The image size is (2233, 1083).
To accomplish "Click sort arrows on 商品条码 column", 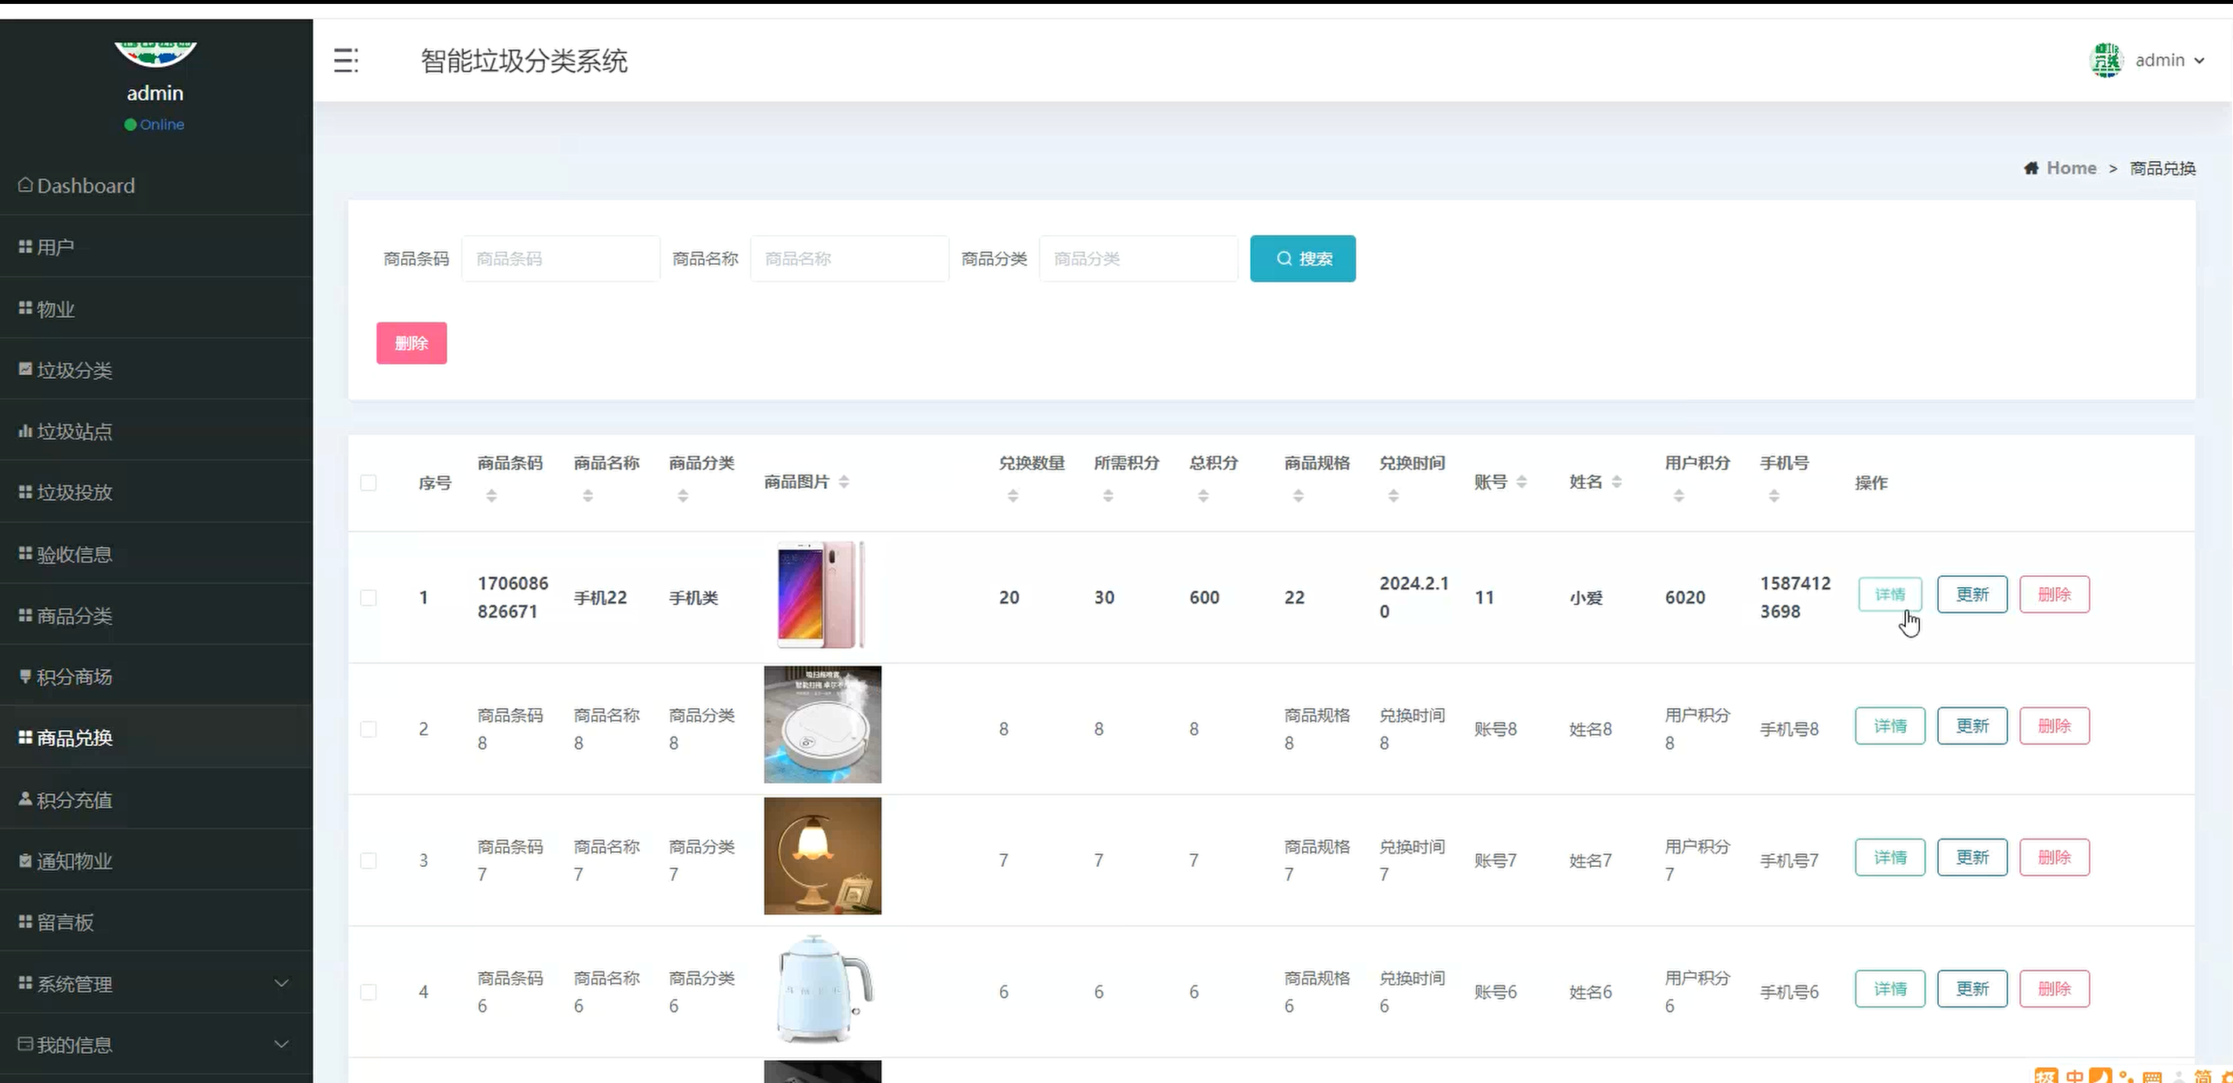I will click(491, 496).
